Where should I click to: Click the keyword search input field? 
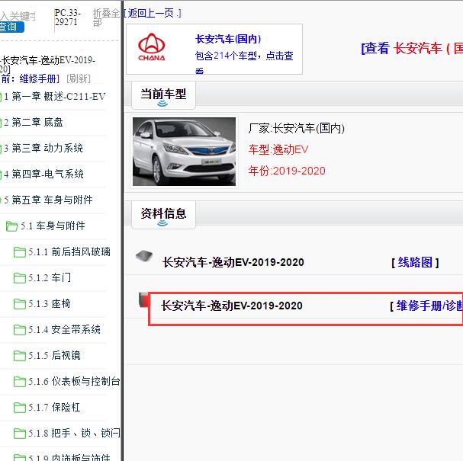(x=18, y=16)
